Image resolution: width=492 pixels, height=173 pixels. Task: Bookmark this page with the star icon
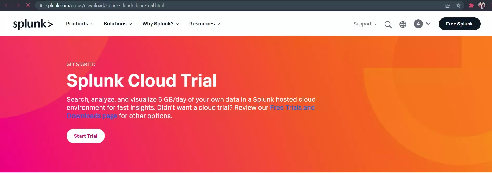click(458, 5)
